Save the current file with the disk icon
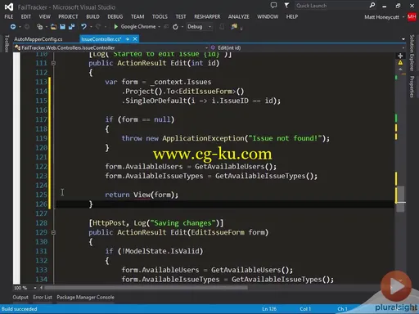This screenshot has height=314, width=419. [x=63, y=27]
